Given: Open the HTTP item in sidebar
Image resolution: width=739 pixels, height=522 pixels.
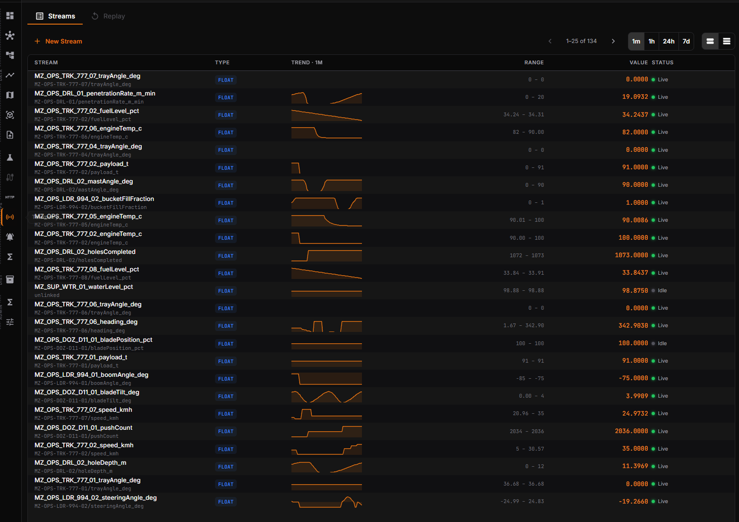Looking at the screenshot, I should point(10,197).
